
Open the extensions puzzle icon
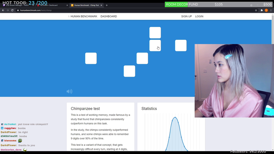coord(262,10)
